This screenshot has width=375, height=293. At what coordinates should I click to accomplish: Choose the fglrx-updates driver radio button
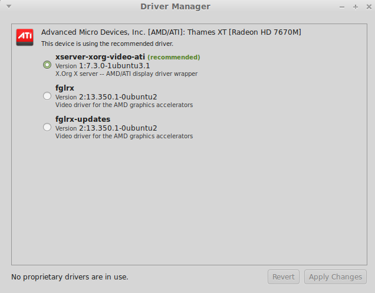click(x=47, y=127)
